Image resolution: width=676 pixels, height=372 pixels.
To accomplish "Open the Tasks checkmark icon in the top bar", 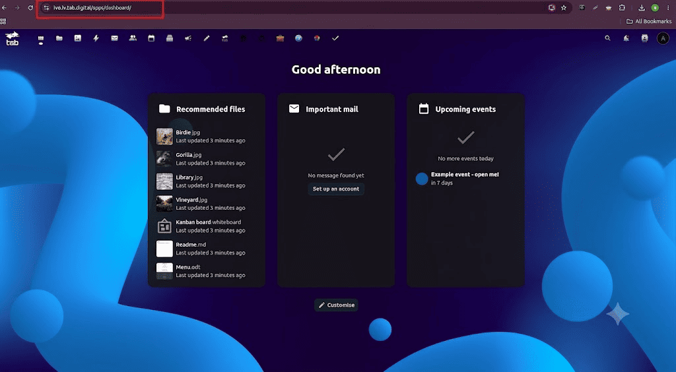I will tap(335, 38).
